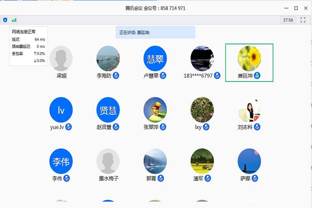Image resolution: width=312 pixels, height=208 pixels.
Task: Select 潘军's green field avatar
Action: 202,161
